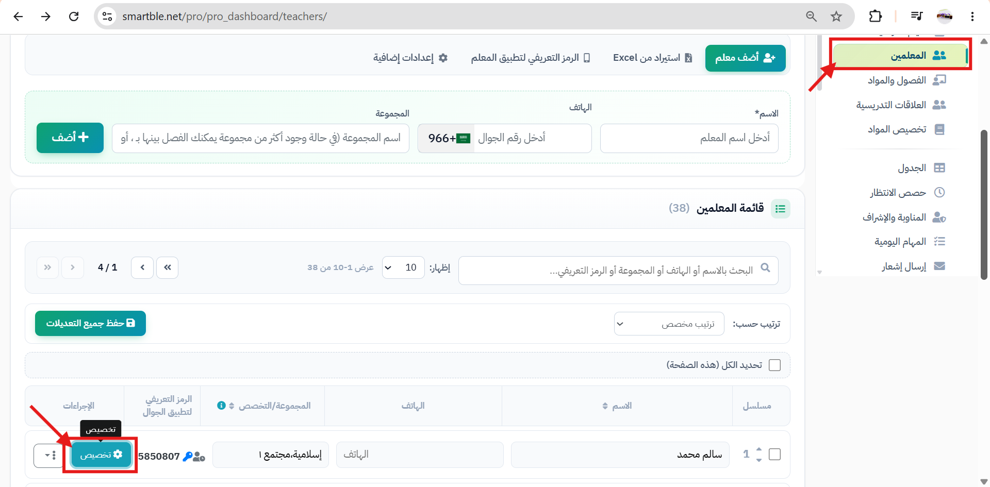Click the list icon beside قائمة المعلمين
The width and height of the screenshot is (990, 487).
coord(780,209)
